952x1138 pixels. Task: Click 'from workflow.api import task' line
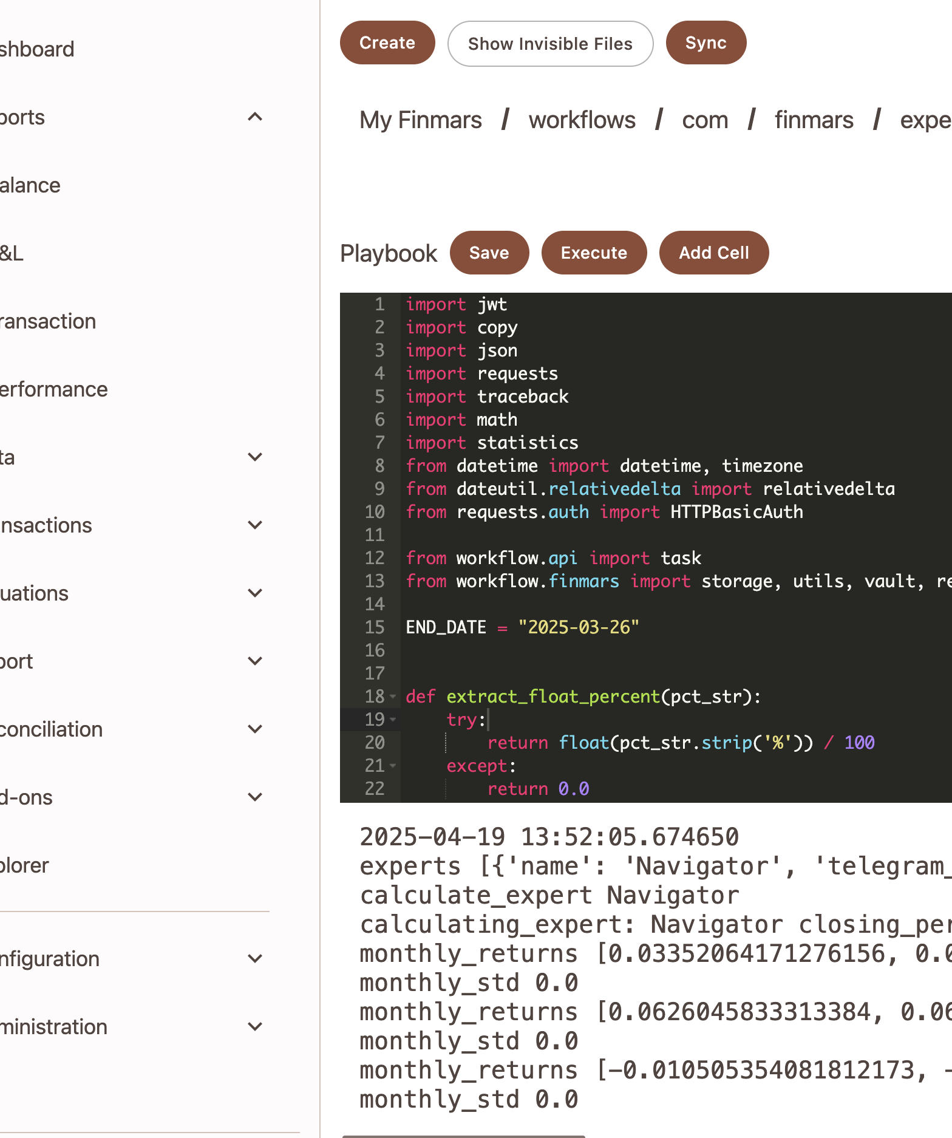click(x=554, y=558)
